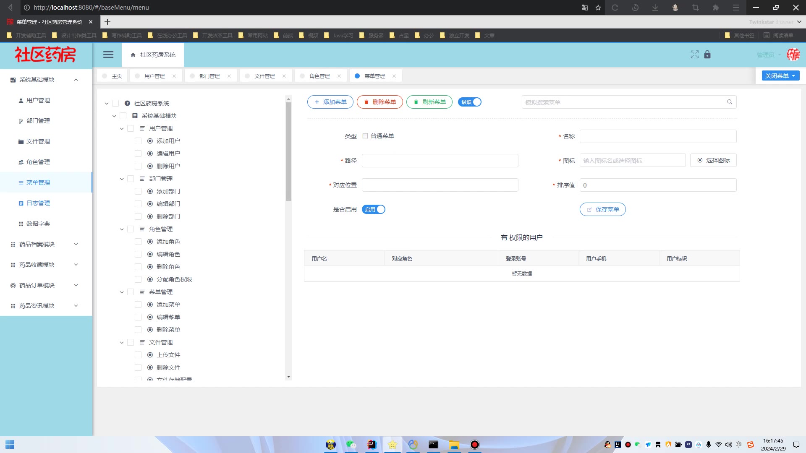Screen dimensions: 806x453
Task: Collapse the 部门管理 tree node
Action: [122, 179]
